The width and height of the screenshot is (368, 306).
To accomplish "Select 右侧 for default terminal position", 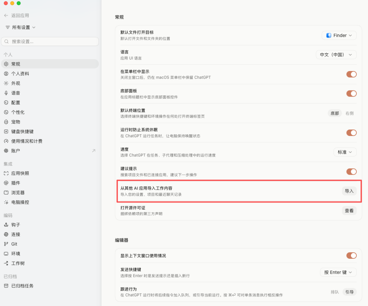I will point(350,113).
